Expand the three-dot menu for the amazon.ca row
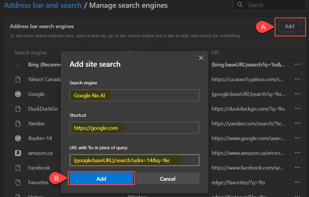The height and width of the screenshot is (197, 309). coord(297,153)
